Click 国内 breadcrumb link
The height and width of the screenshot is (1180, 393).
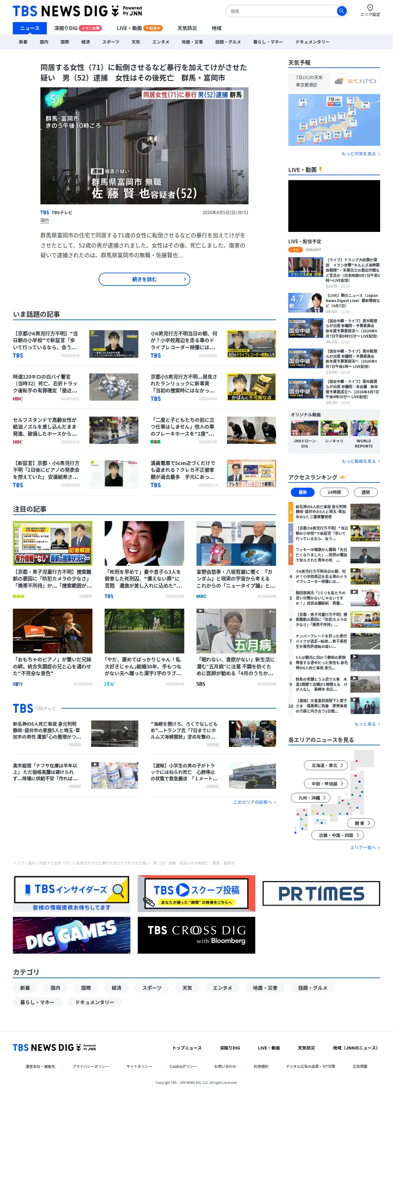click(x=31, y=863)
